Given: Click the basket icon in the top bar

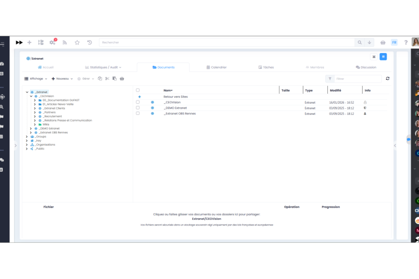Looking at the screenshot, I should pyautogui.click(x=383, y=42).
